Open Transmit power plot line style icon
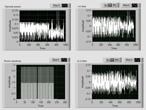The width and height of the screenshot is (146, 110). tap(65, 6)
